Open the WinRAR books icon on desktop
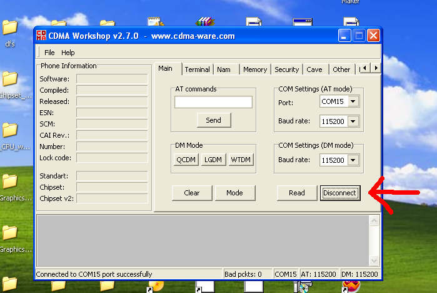This screenshot has height=293, width=437. tap(205, 21)
